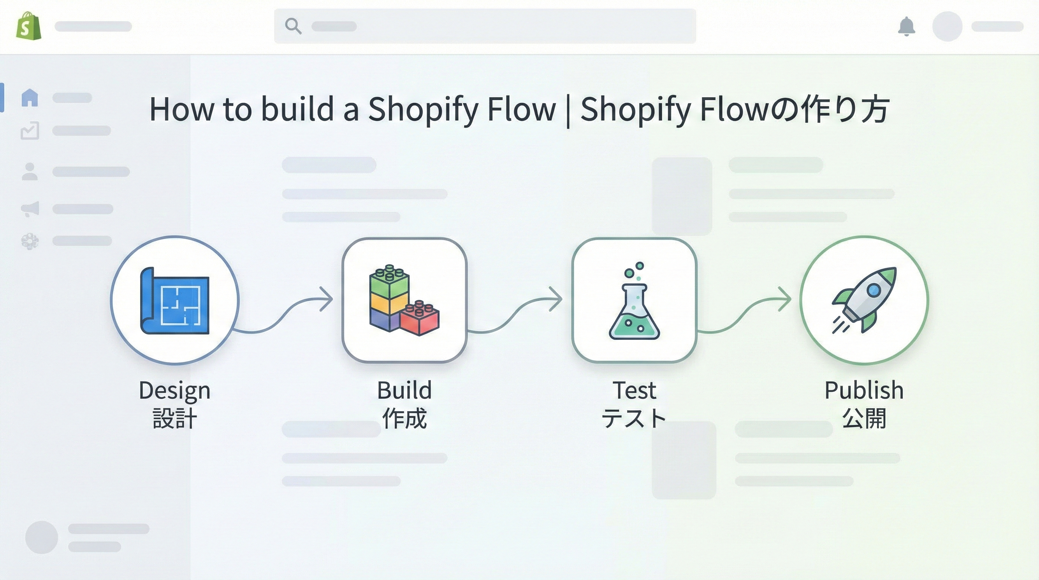This screenshot has width=1039, height=580.
Task: Select the Test flask step icon
Action: (634, 300)
